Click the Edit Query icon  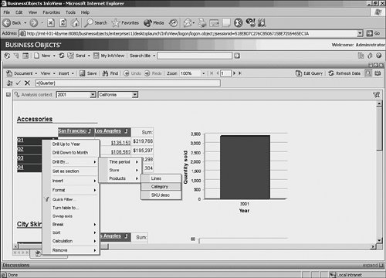[x=299, y=73]
